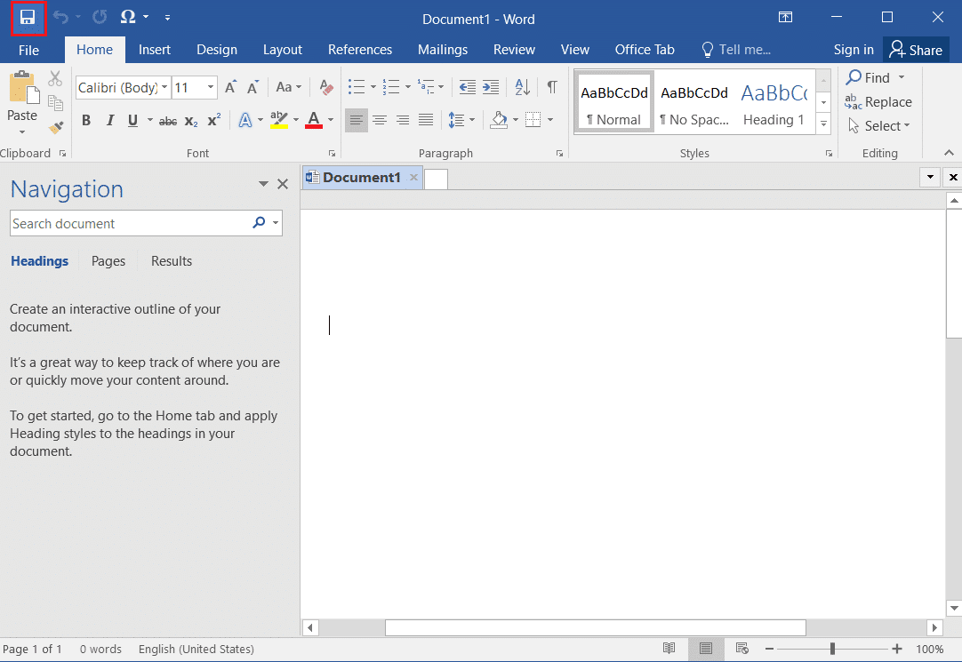The width and height of the screenshot is (962, 662).
Task: Insert symbol with the Omega icon
Action: click(128, 17)
